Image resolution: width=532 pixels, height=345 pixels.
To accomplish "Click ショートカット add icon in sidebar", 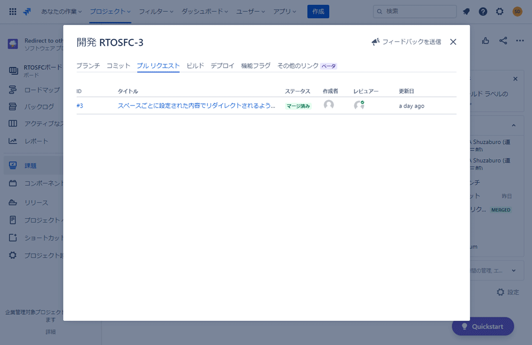I will [x=13, y=237].
